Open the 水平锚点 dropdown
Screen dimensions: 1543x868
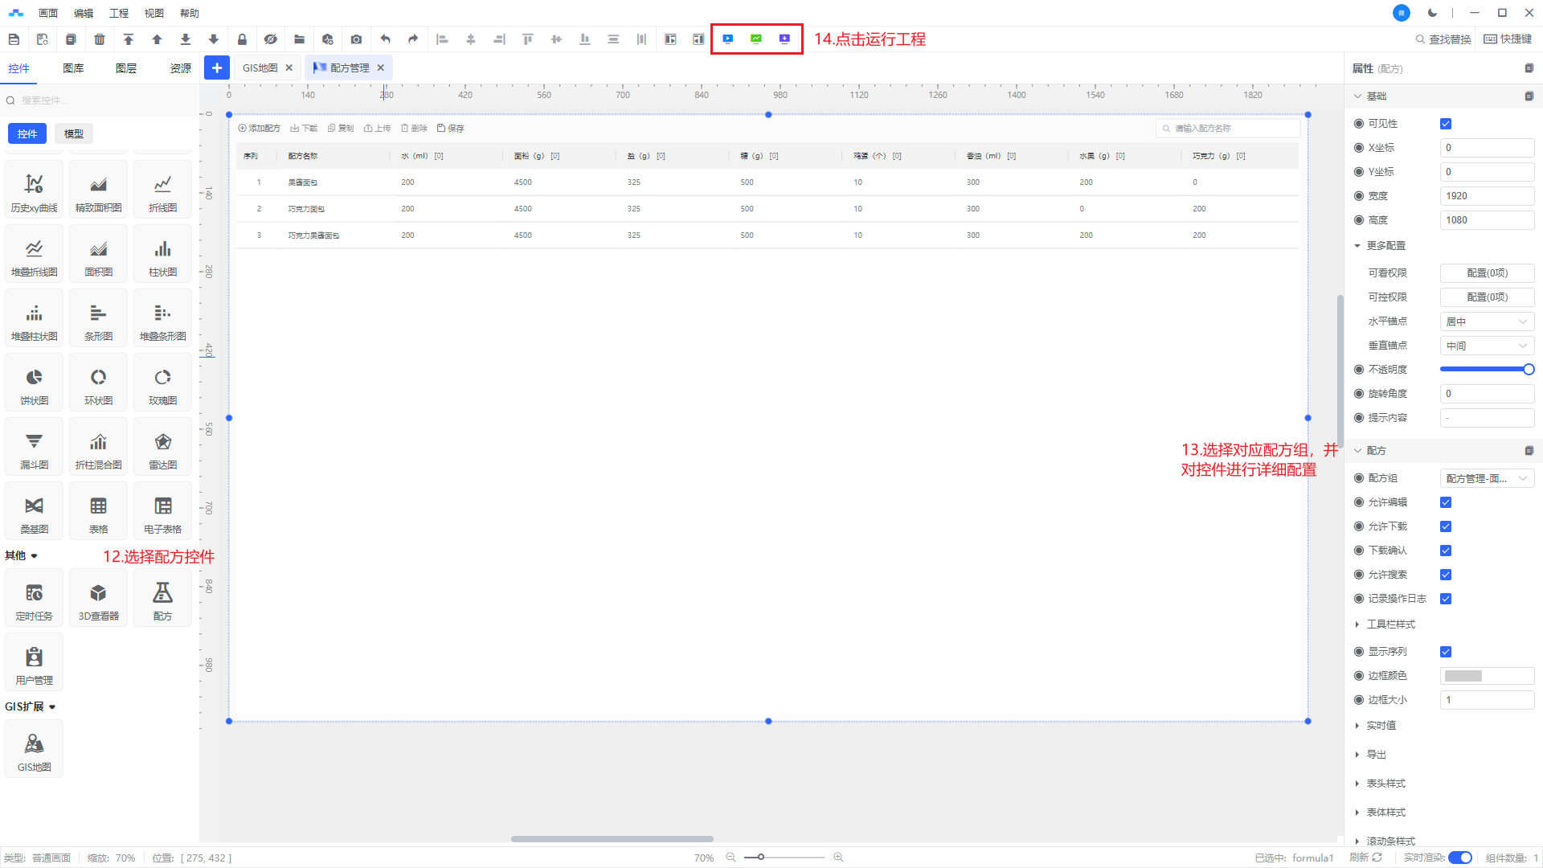click(x=1486, y=321)
